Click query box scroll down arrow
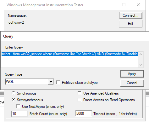The image size is (149, 122). coord(141,65)
